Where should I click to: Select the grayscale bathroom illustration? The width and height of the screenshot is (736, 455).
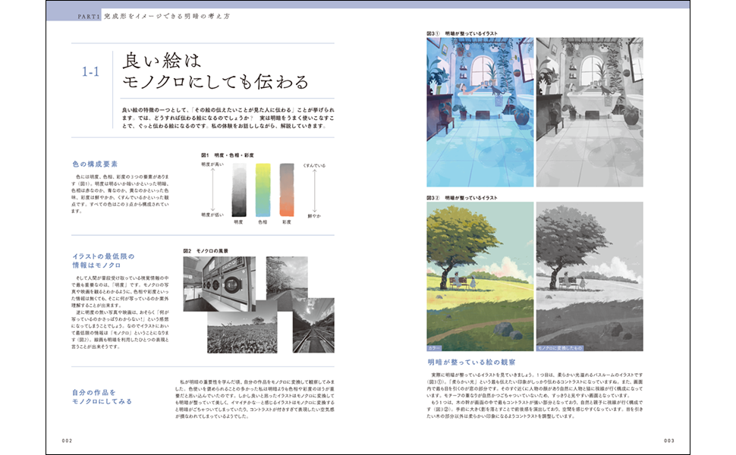tap(590, 112)
